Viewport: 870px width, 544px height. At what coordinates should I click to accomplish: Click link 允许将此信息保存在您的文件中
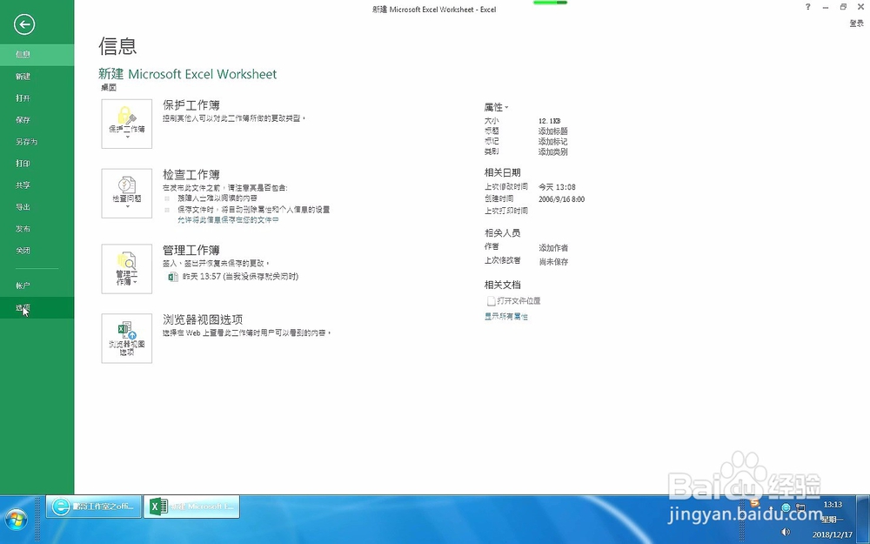tap(228, 220)
